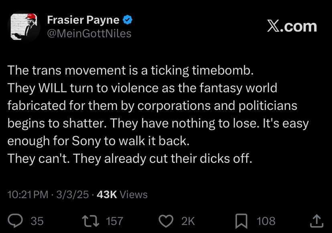332x233 pixels.
Task: Click the reply speech bubble icon
Action: pos(15,221)
